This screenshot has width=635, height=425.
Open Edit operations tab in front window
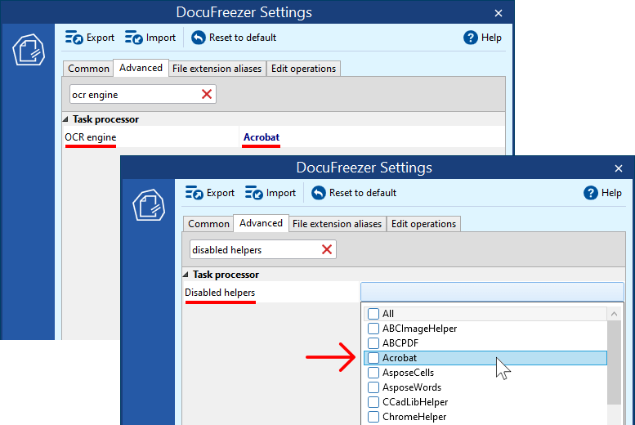click(423, 224)
